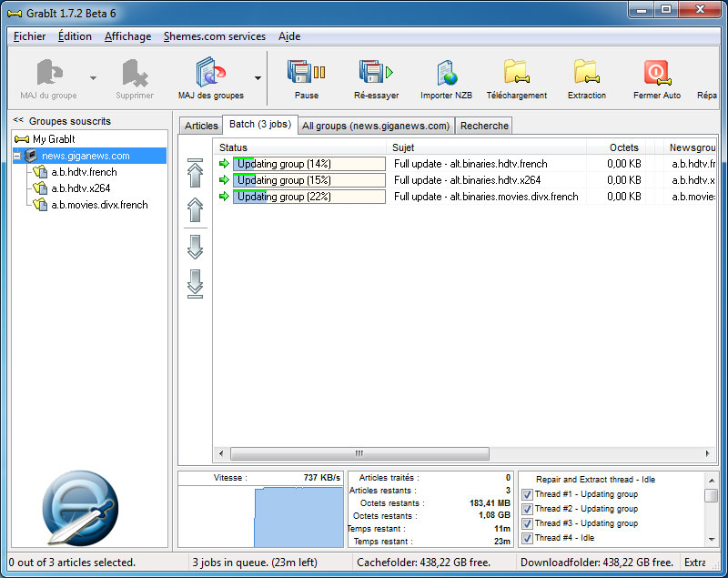The height and width of the screenshot is (578, 728).
Task: Open the Aide menu
Action: [x=289, y=36]
